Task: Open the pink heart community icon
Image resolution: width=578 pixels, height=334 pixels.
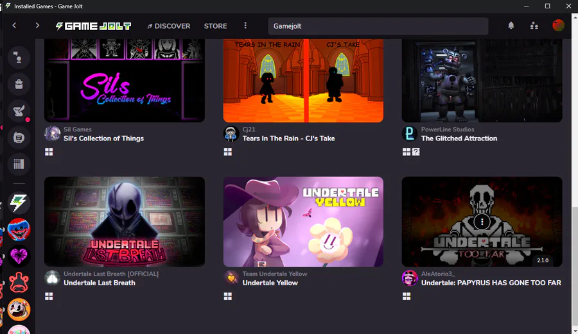Action: [19, 256]
